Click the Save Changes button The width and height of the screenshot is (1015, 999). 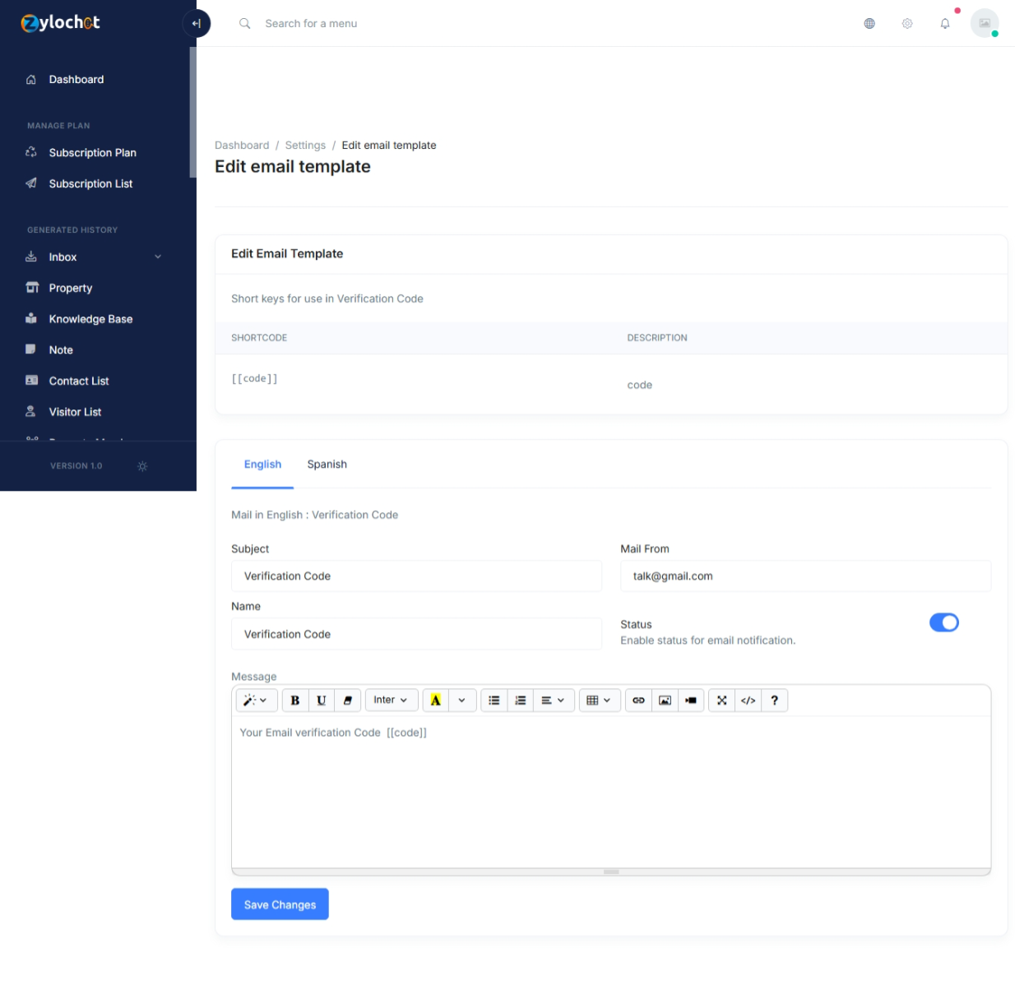[280, 904]
